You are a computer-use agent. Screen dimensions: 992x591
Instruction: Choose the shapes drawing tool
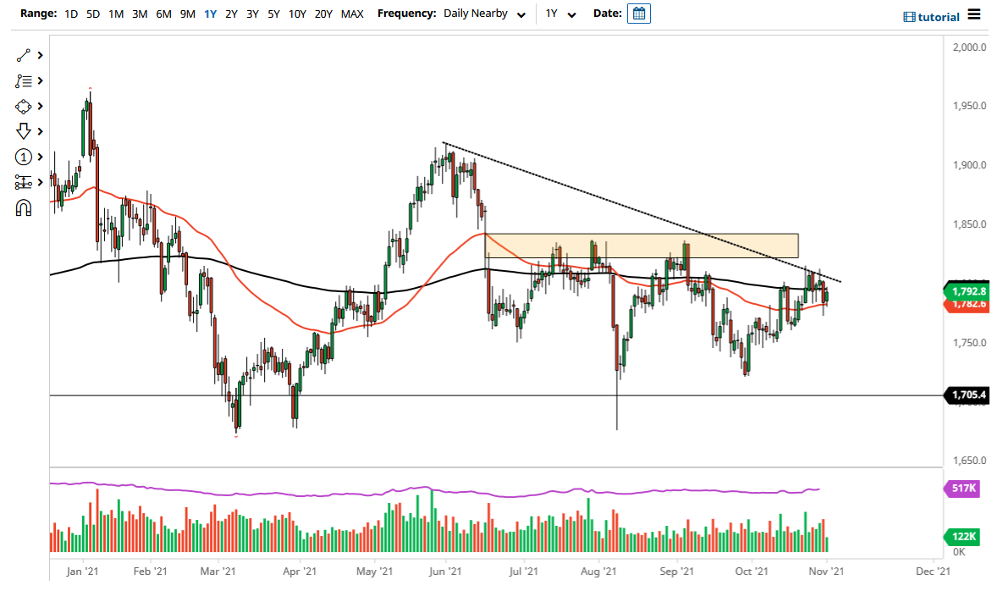point(24,107)
